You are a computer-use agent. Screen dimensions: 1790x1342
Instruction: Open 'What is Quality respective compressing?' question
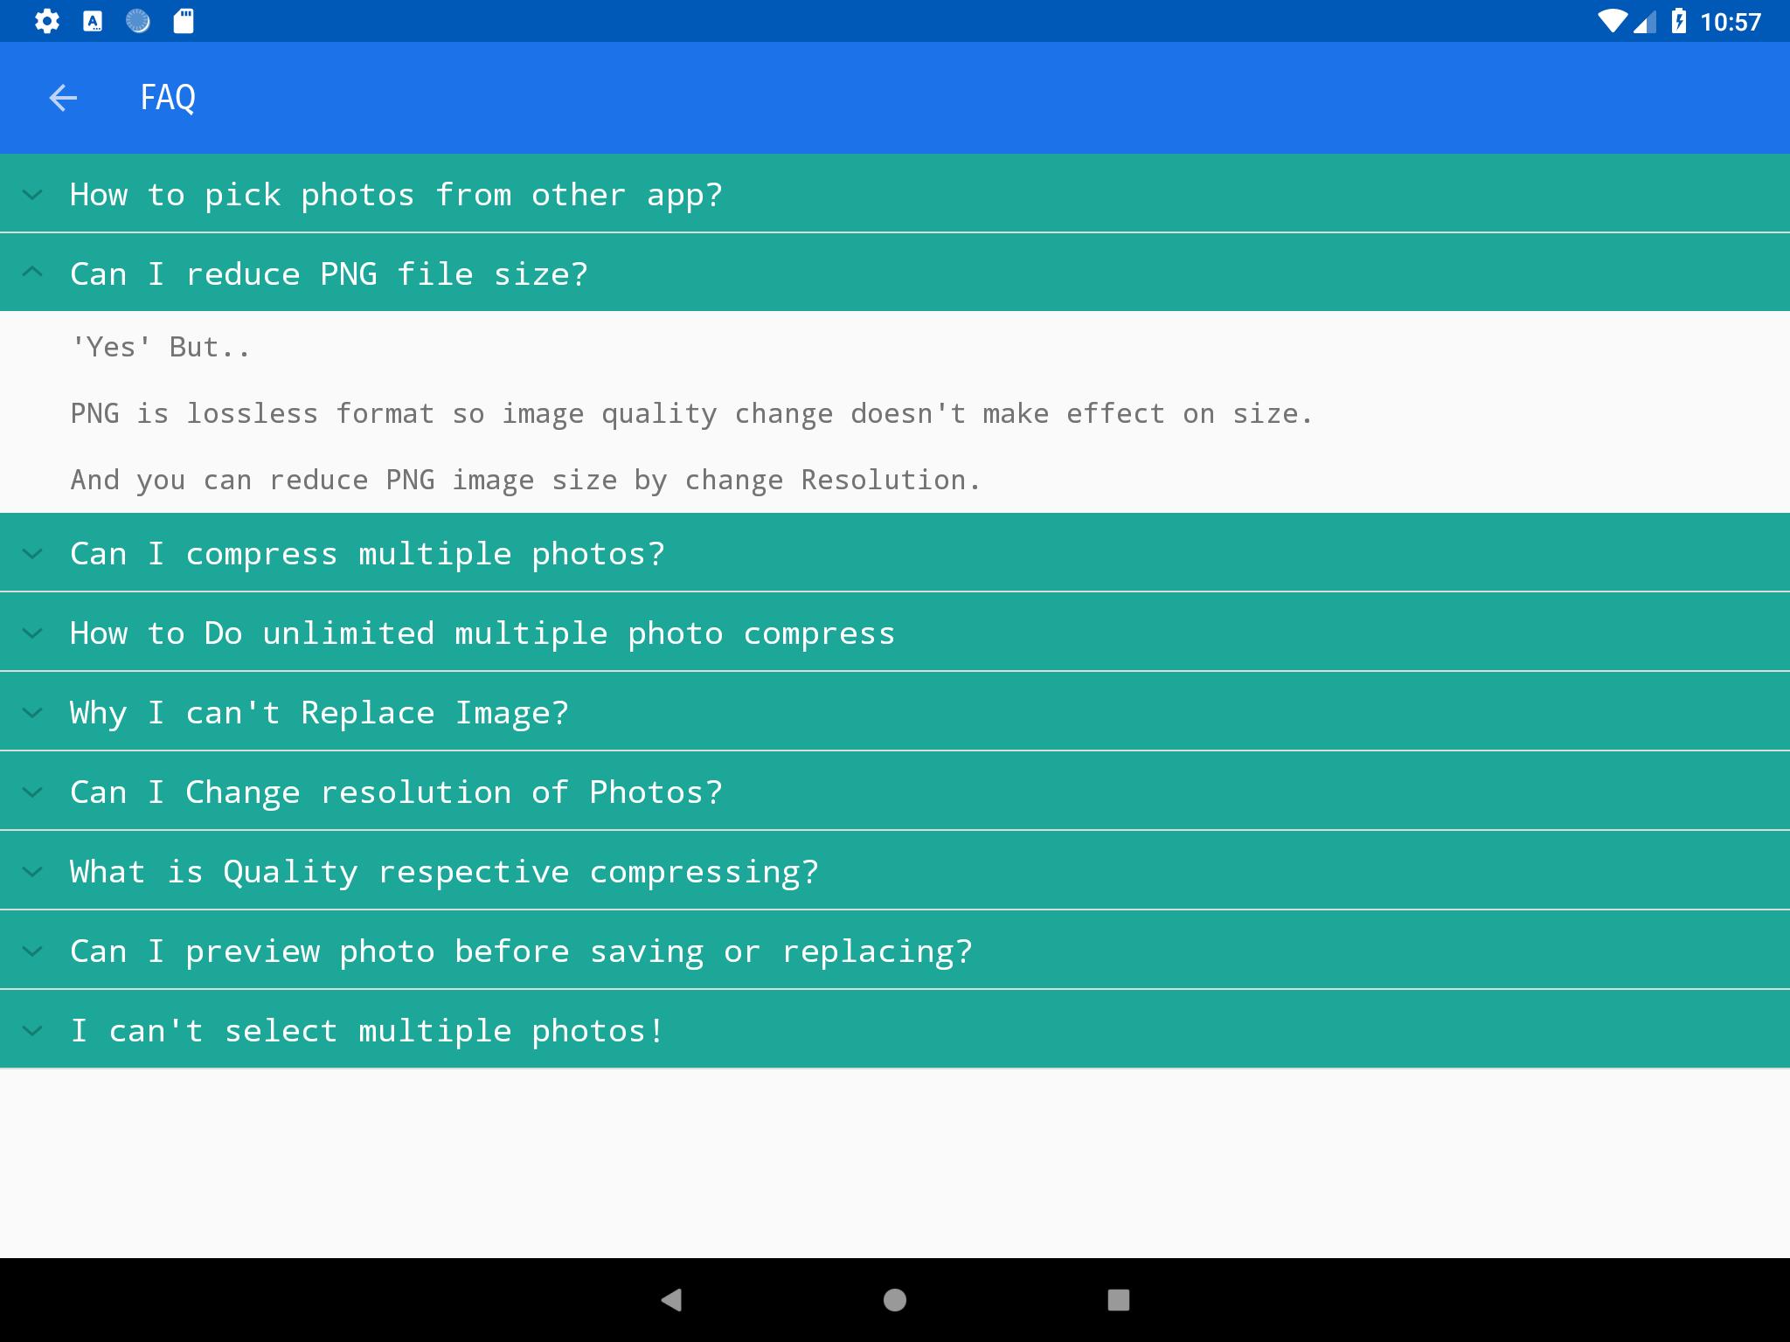444,871
